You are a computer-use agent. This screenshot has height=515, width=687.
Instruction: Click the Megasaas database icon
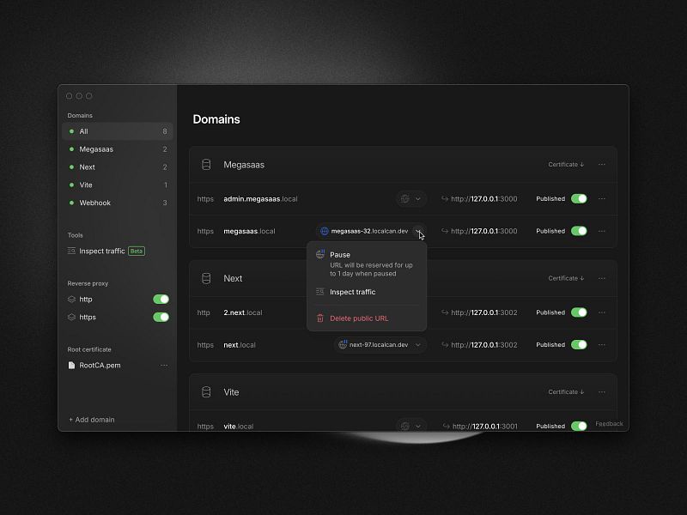click(205, 165)
